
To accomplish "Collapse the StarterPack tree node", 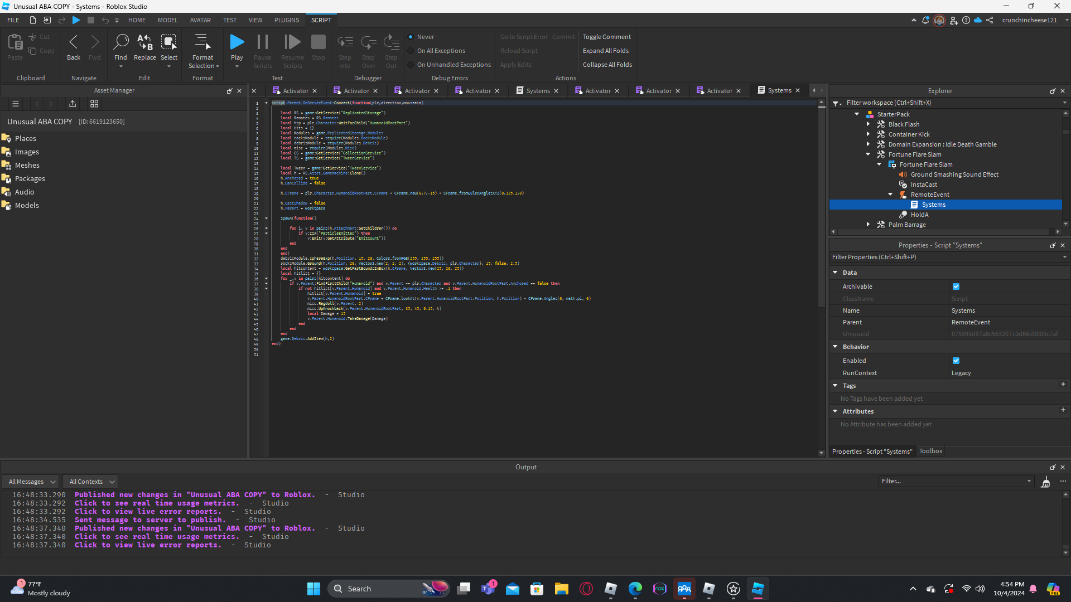I will point(857,114).
